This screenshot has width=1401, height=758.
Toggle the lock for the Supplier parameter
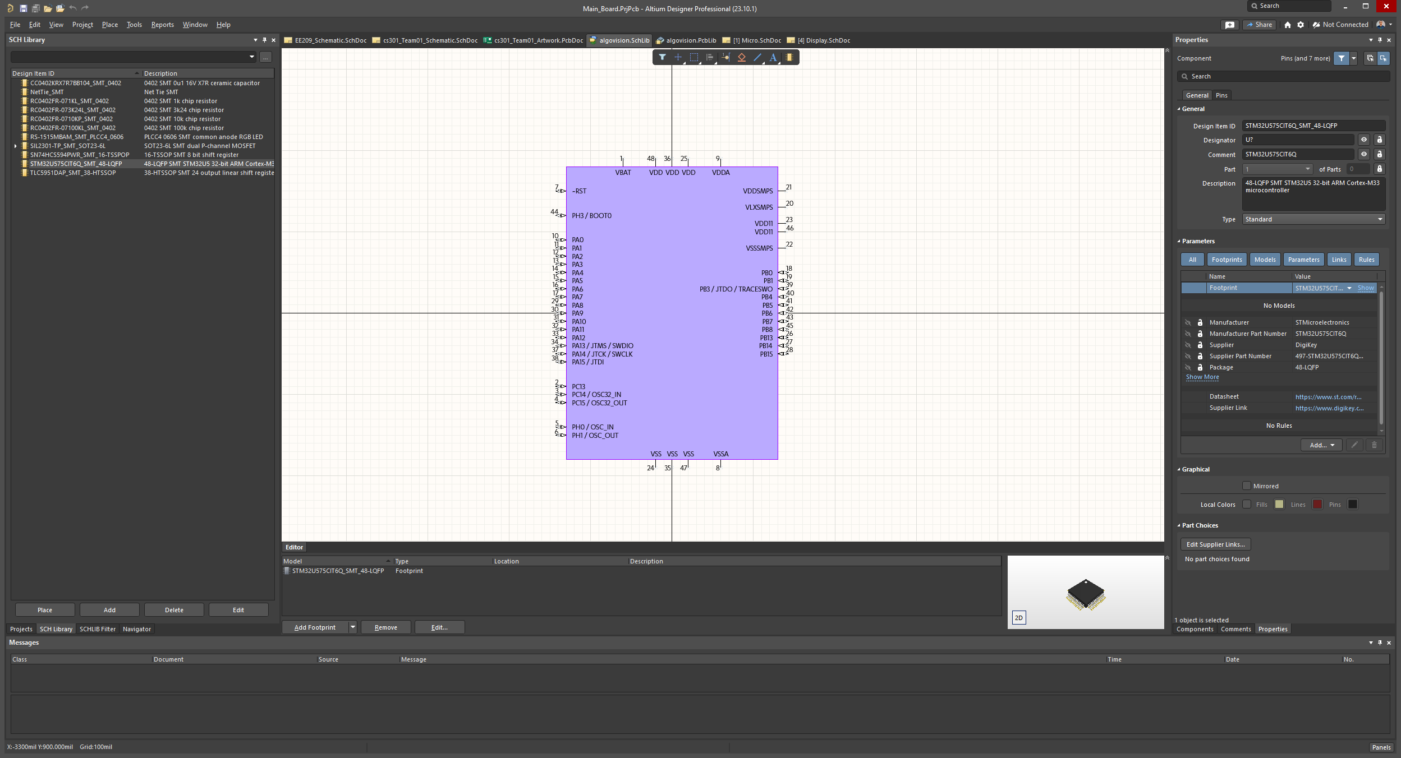click(1200, 345)
